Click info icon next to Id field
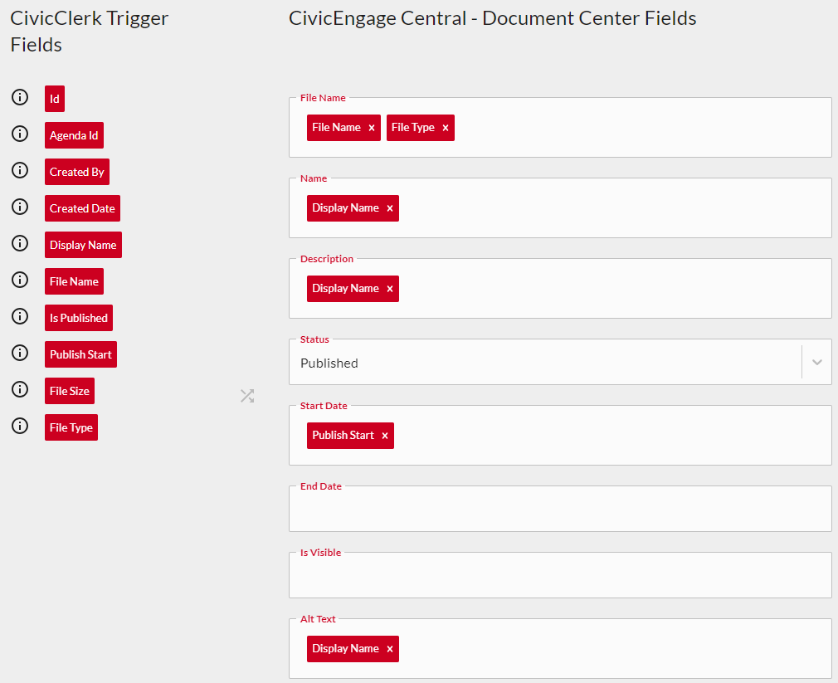This screenshot has height=683, width=838. [20, 97]
